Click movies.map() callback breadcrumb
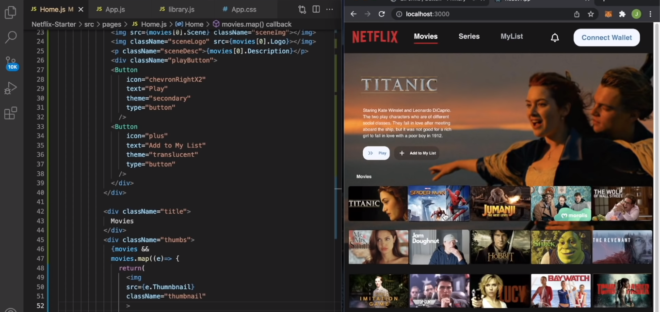660x312 pixels. tap(252, 24)
